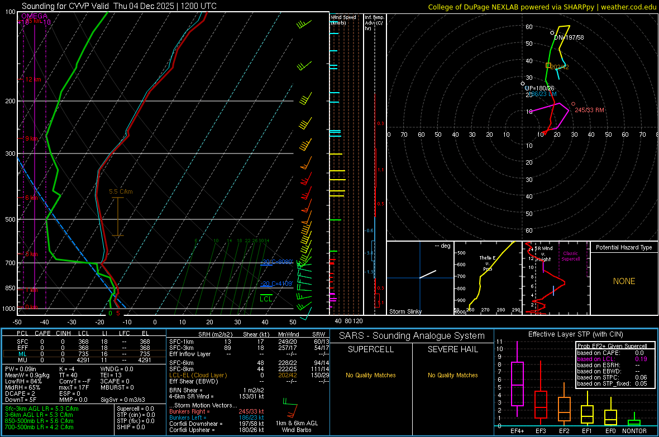Click the LCL-EL (Cloud Layer) row

click(249, 375)
